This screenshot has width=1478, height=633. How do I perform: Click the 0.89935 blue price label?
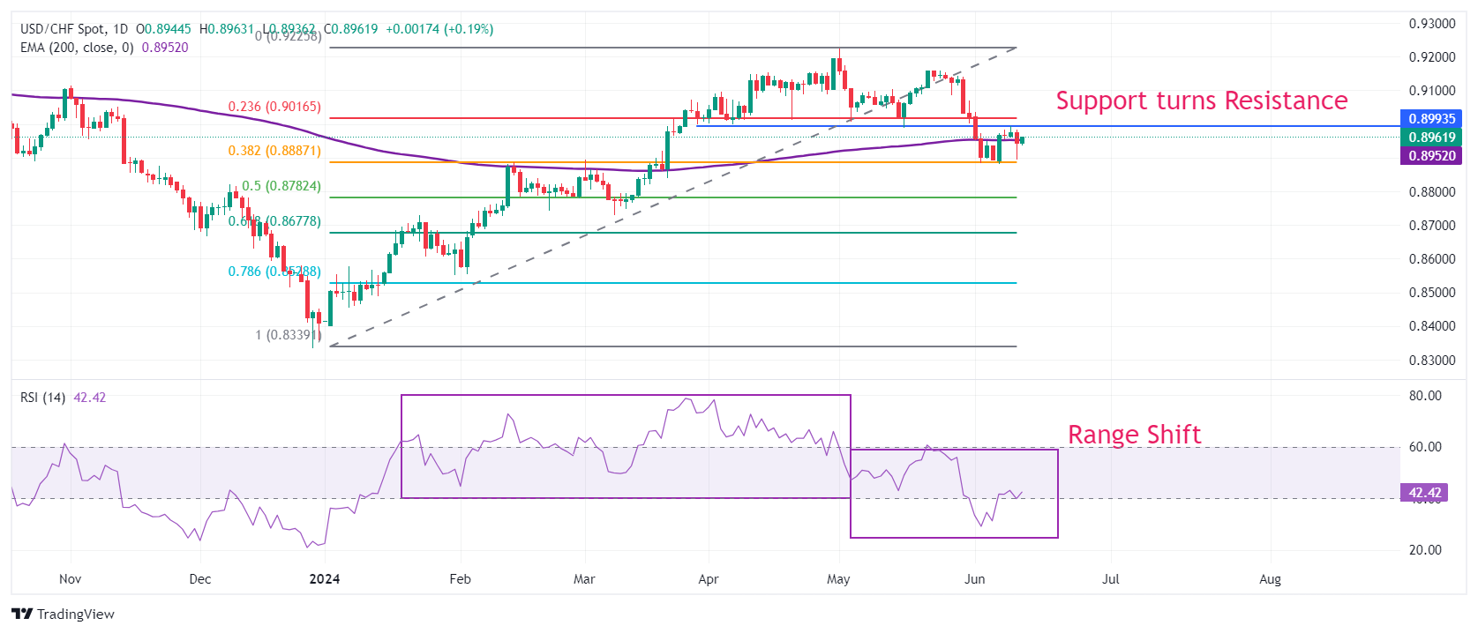pyautogui.click(x=1431, y=118)
